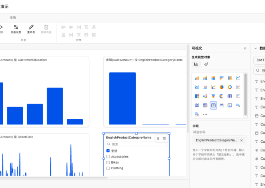This screenshot has height=188, width=265.
Task: Open the 视图 tab
Action: tap(13, 18)
